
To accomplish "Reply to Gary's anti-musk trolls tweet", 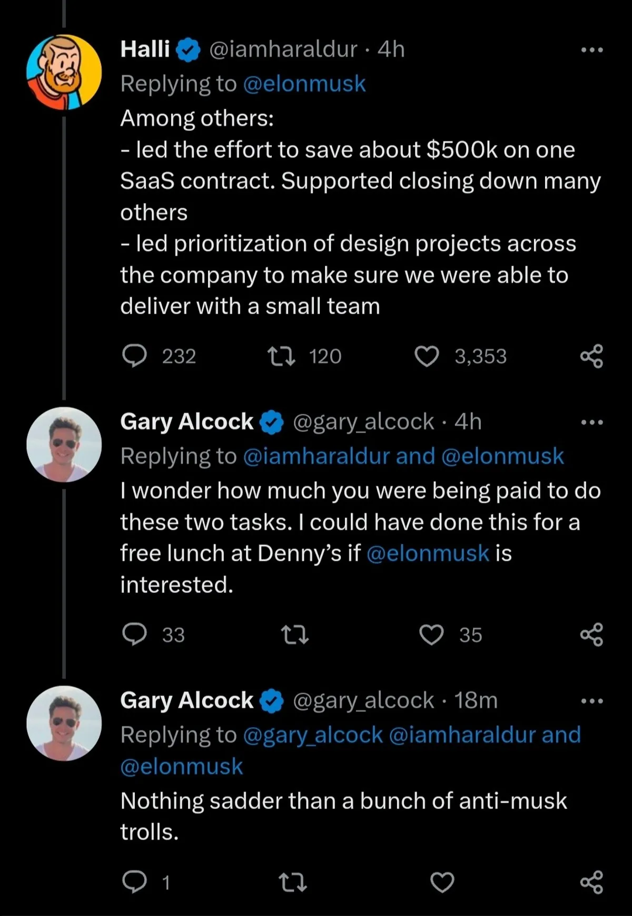I will tap(134, 882).
